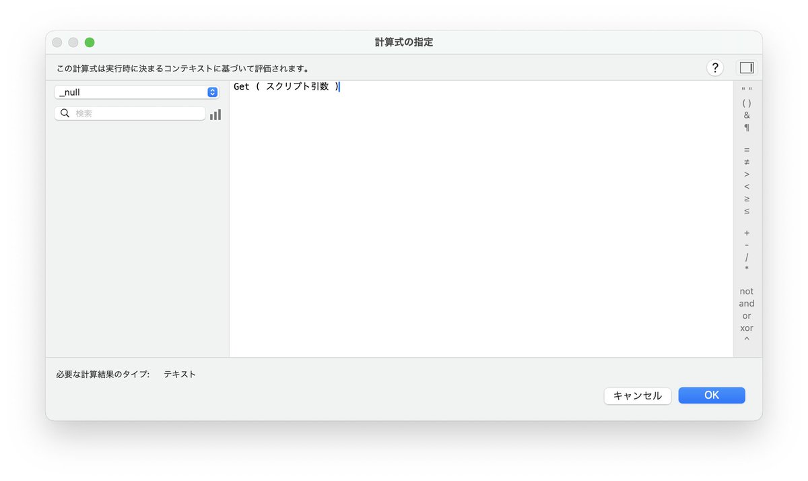Insert the equals sign operator
This screenshot has height=481, width=808.
(747, 150)
